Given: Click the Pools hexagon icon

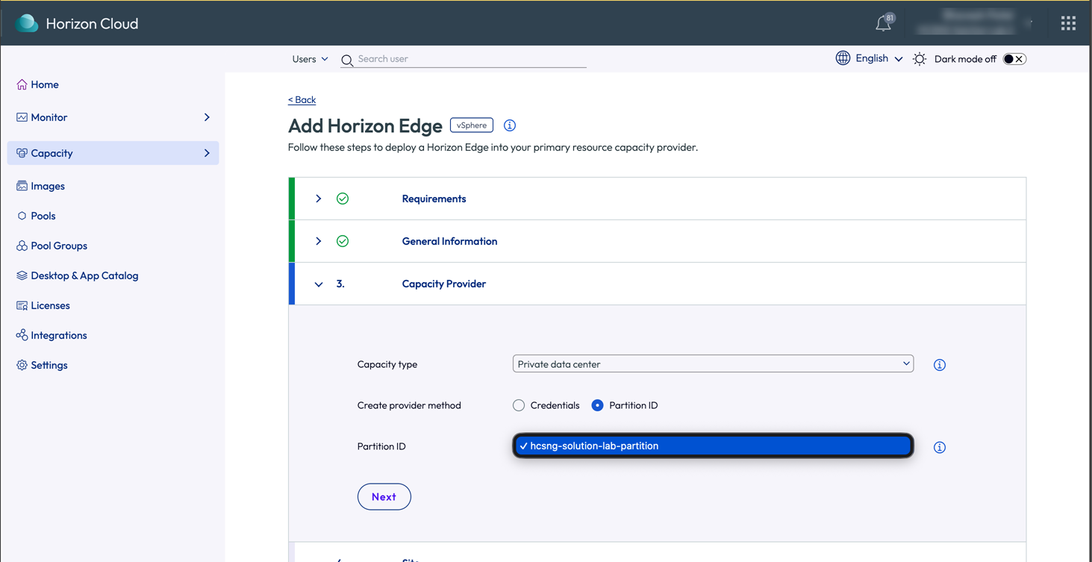Looking at the screenshot, I should (x=22, y=216).
